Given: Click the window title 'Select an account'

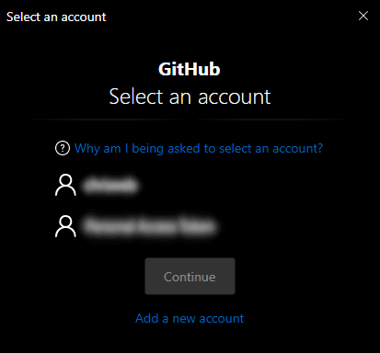Looking at the screenshot, I should [x=56, y=17].
